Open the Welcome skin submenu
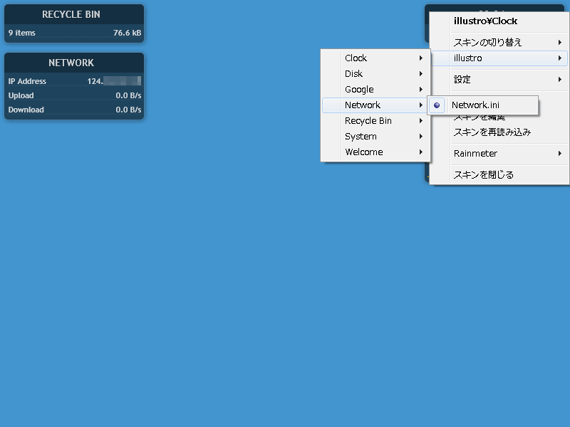Image resolution: width=570 pixels, height=427 pixels. [375, 152]
